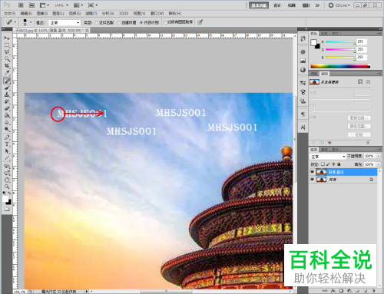384x294 pixels.
Task: Select the History Brush tool
Action: tap(7, 102)
